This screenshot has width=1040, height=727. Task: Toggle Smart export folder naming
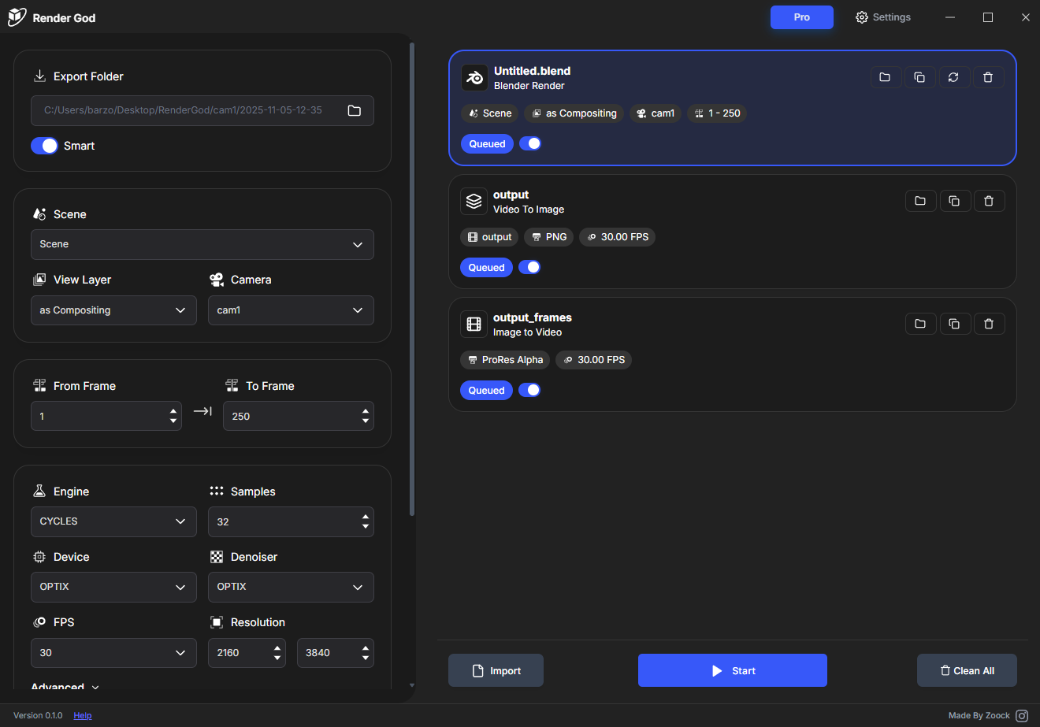click(45, 146)
